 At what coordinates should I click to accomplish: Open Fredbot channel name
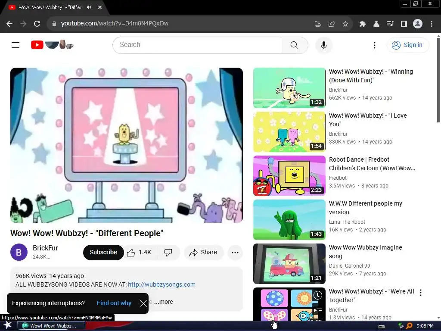pos(338,178)
